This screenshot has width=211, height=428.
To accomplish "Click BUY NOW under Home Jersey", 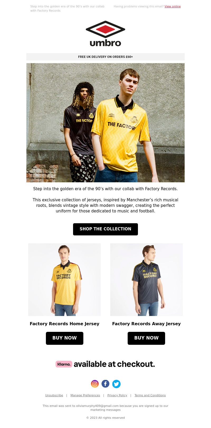I will 65,338.
